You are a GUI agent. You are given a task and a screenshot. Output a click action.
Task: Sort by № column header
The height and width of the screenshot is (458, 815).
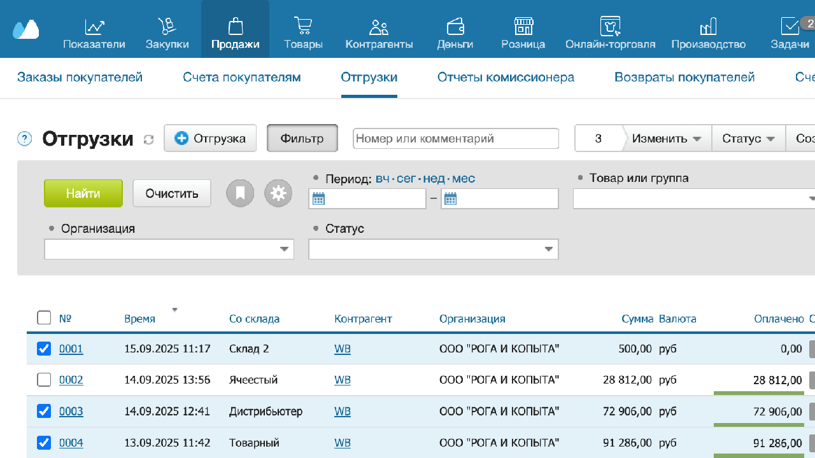pos(64,319)
